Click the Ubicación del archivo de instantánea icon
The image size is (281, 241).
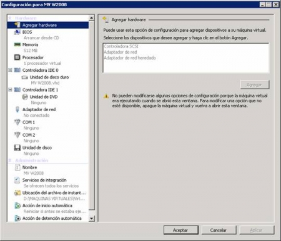click(x=17, y=193)
